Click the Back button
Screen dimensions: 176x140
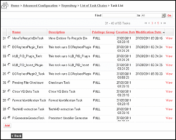pyautogui.click(x=17, y=136)
